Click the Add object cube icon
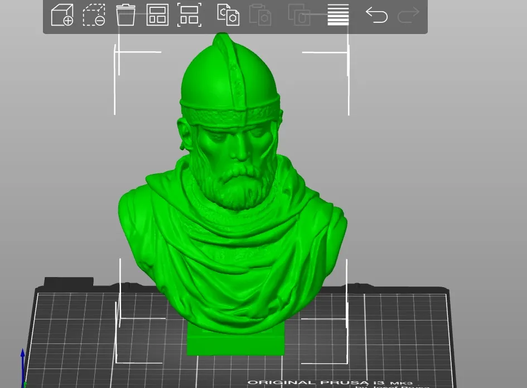The width and height of the screenshot is (527, 388). click(62, 15)
